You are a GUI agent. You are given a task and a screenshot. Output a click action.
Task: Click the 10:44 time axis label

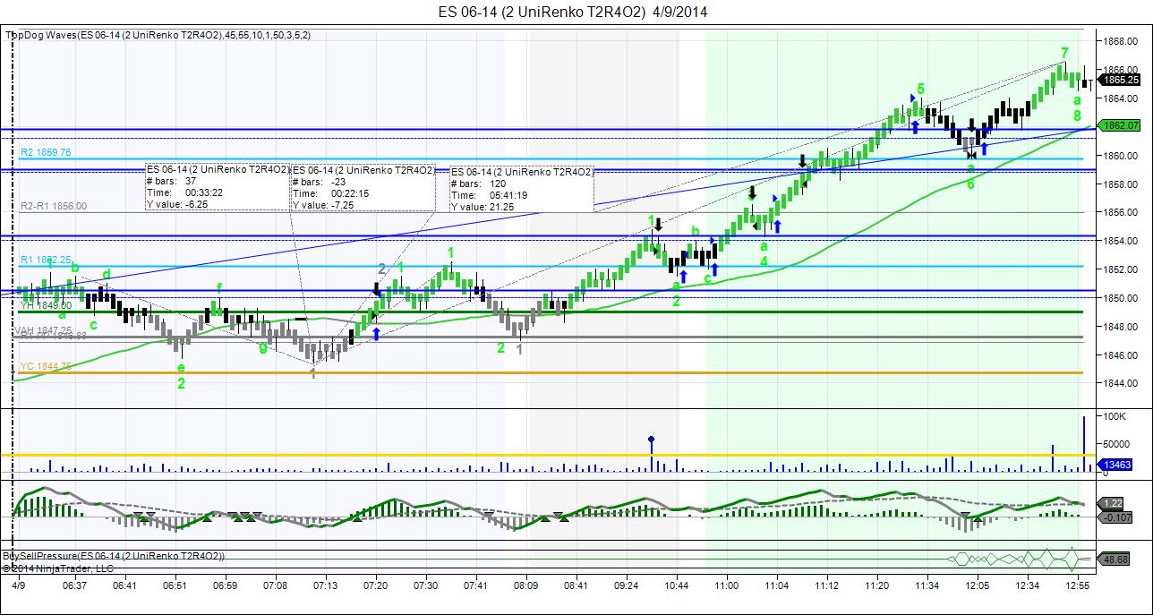click(x=677, y=585)
